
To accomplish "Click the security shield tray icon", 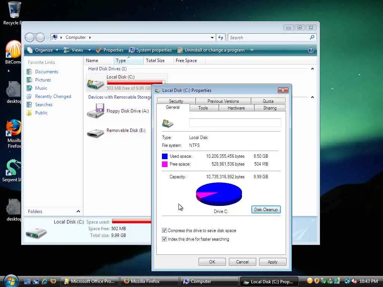I will (317, 281).
